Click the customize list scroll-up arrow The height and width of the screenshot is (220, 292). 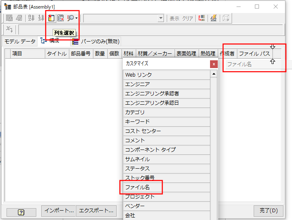pos(214,74)
